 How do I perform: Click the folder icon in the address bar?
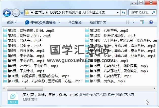(x=27, y=12)
